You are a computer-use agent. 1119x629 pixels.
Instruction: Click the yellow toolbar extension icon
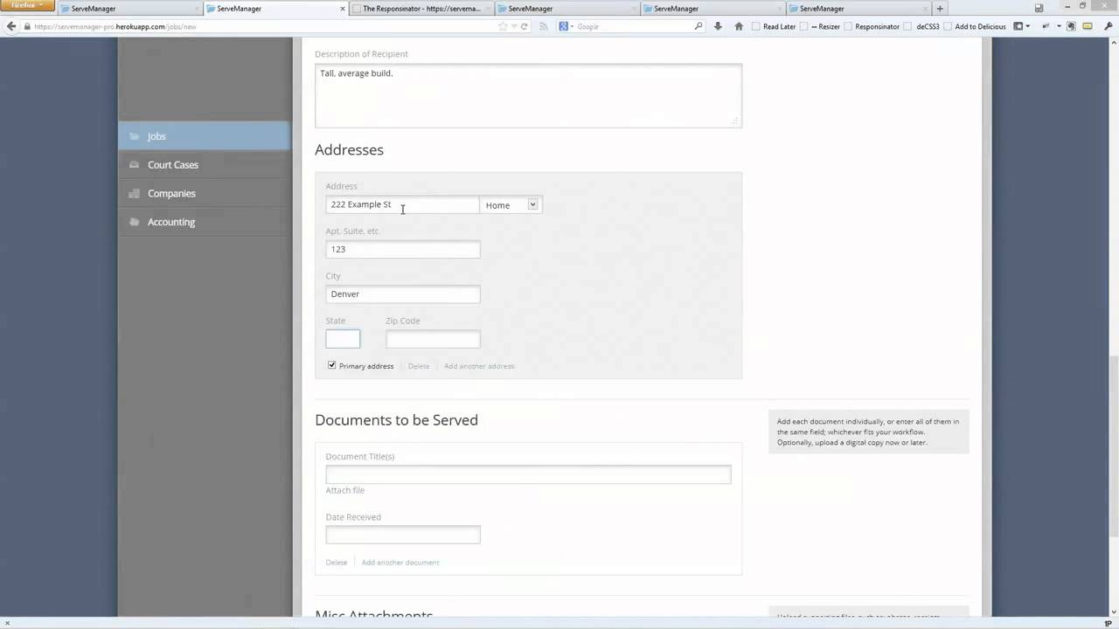[1088, 26]
